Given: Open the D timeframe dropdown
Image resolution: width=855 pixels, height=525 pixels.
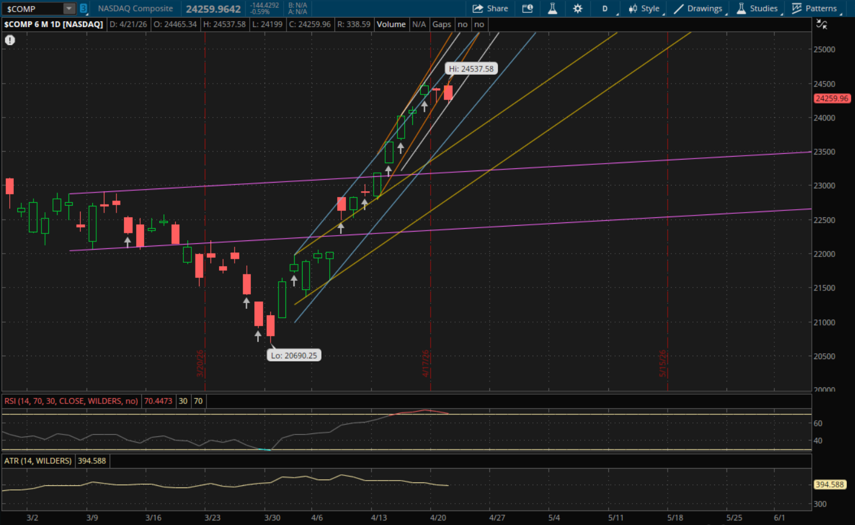Looking at the screenshot, I should coord(605,9).
